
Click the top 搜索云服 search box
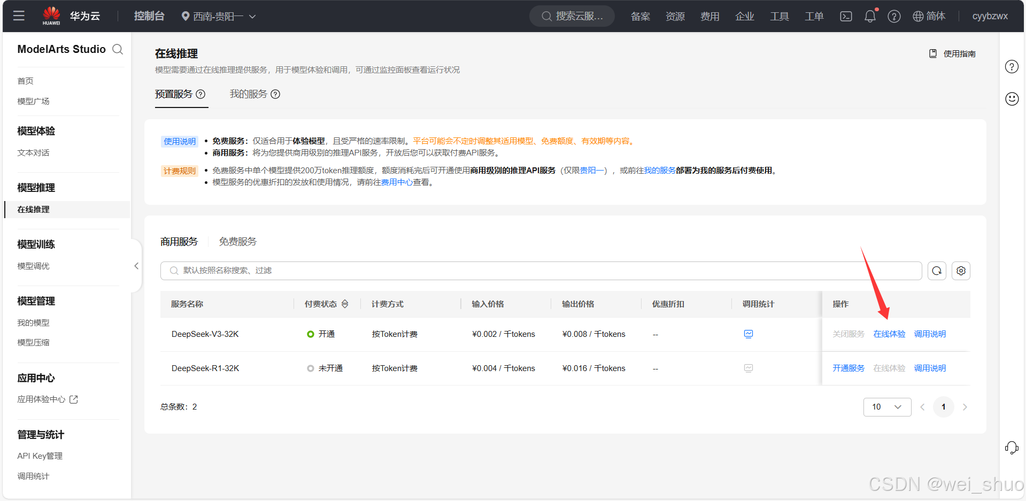572,16
